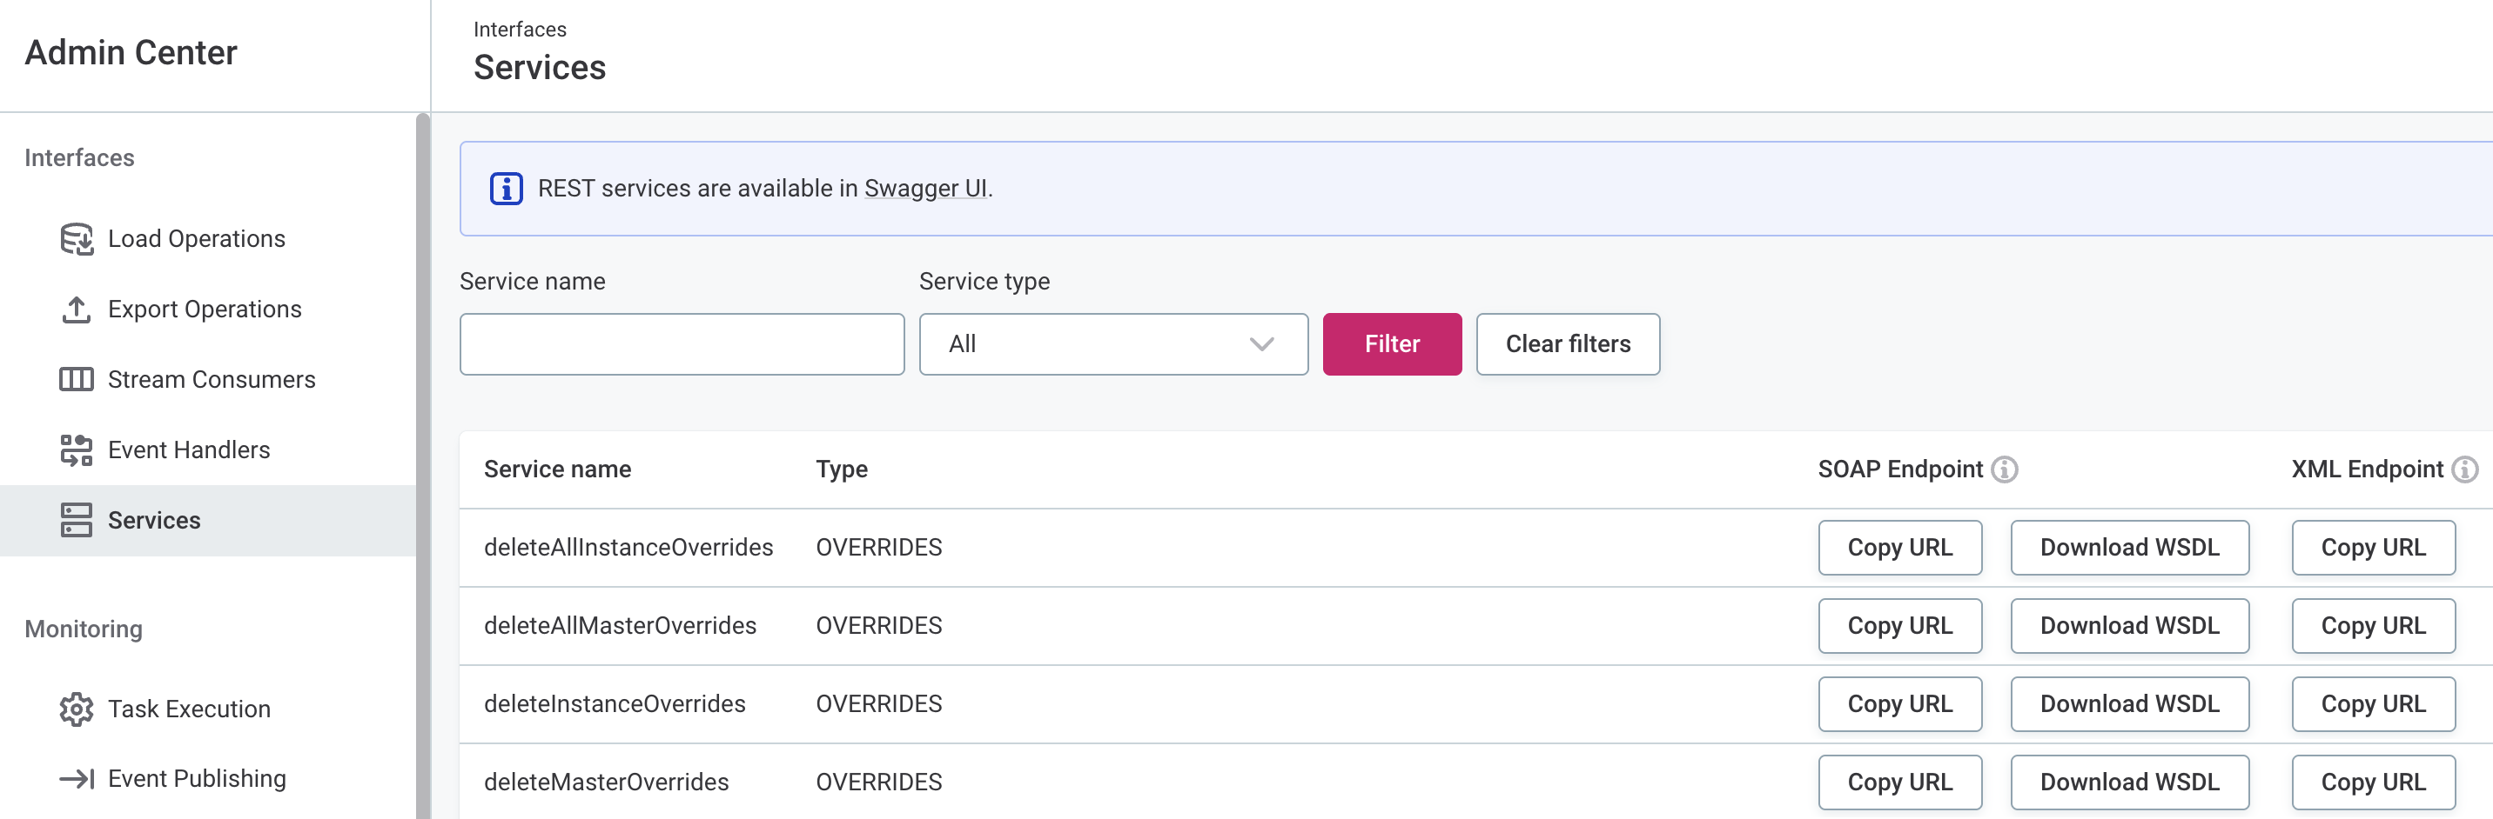Open the Swagger UI link
Image resolution: width=2493 pixels, height=819 pixels.
click(925, 189)
